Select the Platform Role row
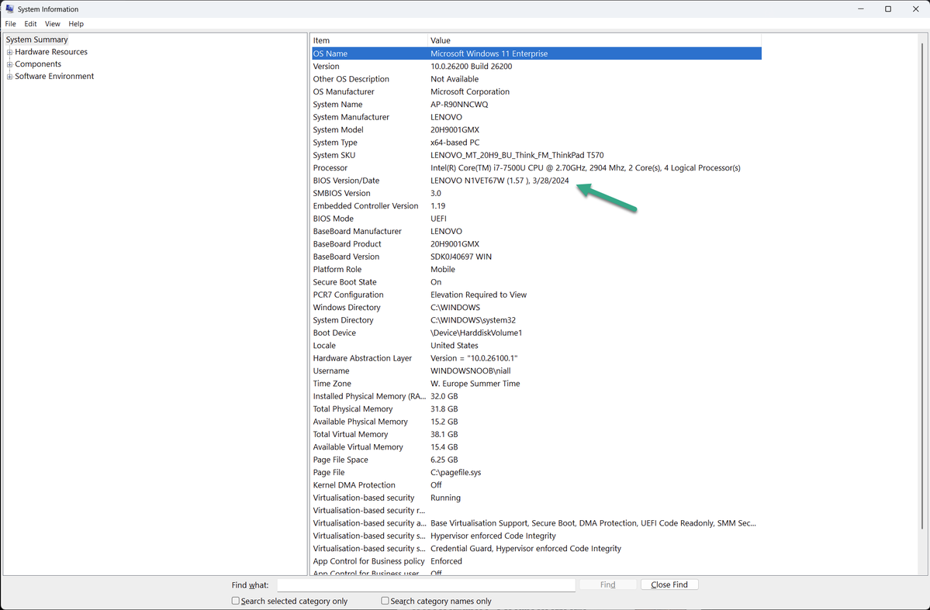Viewport: 930px width, 610px height. click(536, 269)
